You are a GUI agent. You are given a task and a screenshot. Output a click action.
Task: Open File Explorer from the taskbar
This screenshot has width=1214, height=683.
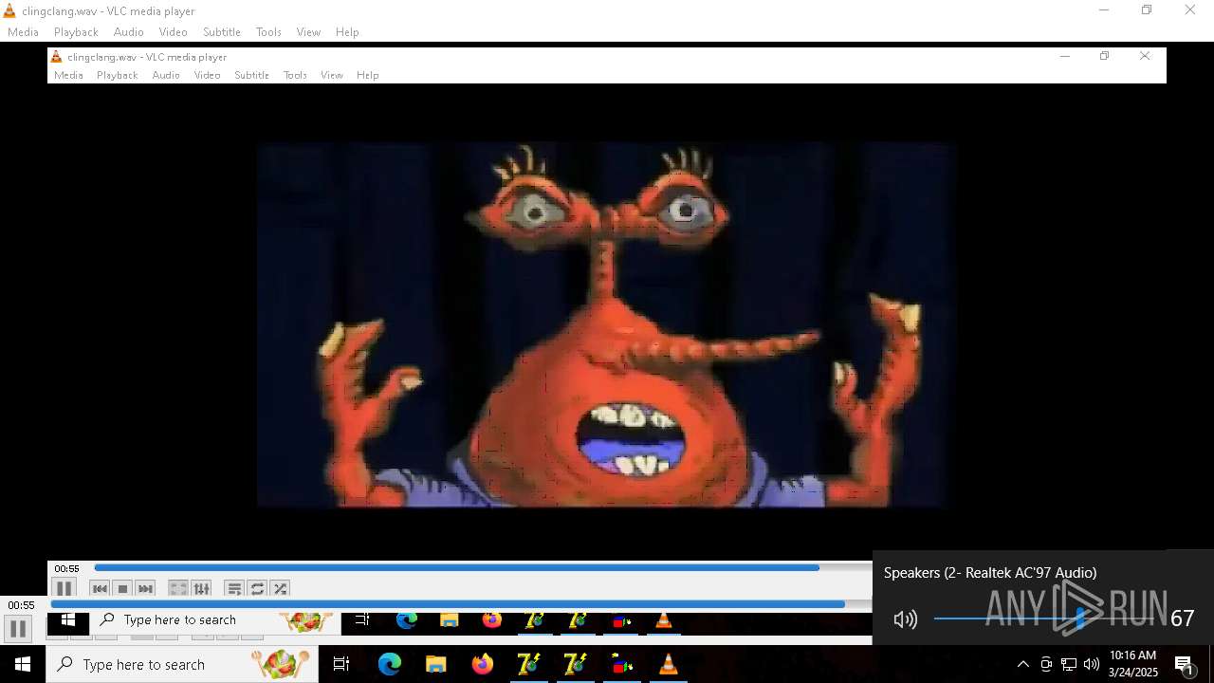pos(435,664)
